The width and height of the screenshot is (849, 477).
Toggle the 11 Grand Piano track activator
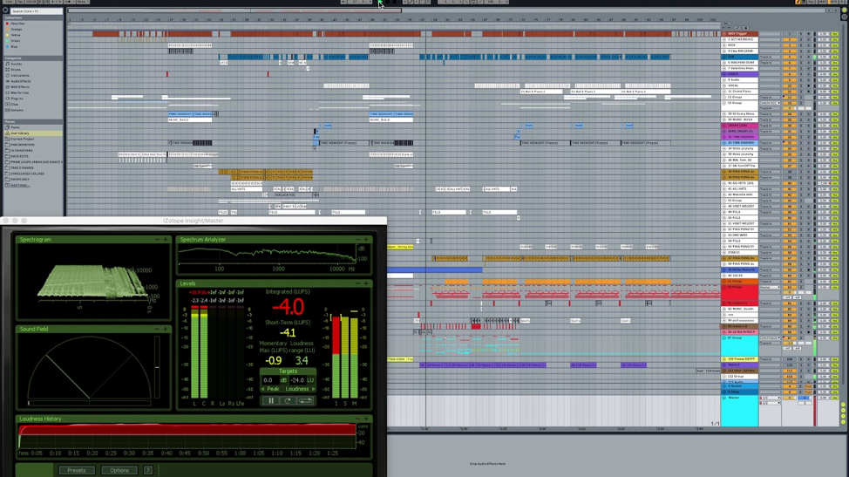790,92
